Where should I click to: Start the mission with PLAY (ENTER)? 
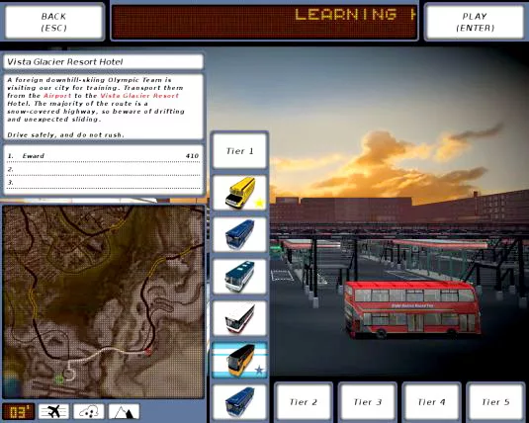475,22
